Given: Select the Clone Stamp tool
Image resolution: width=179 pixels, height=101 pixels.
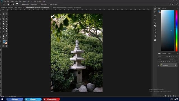Looking at the screenshot, I should (3, 24).
